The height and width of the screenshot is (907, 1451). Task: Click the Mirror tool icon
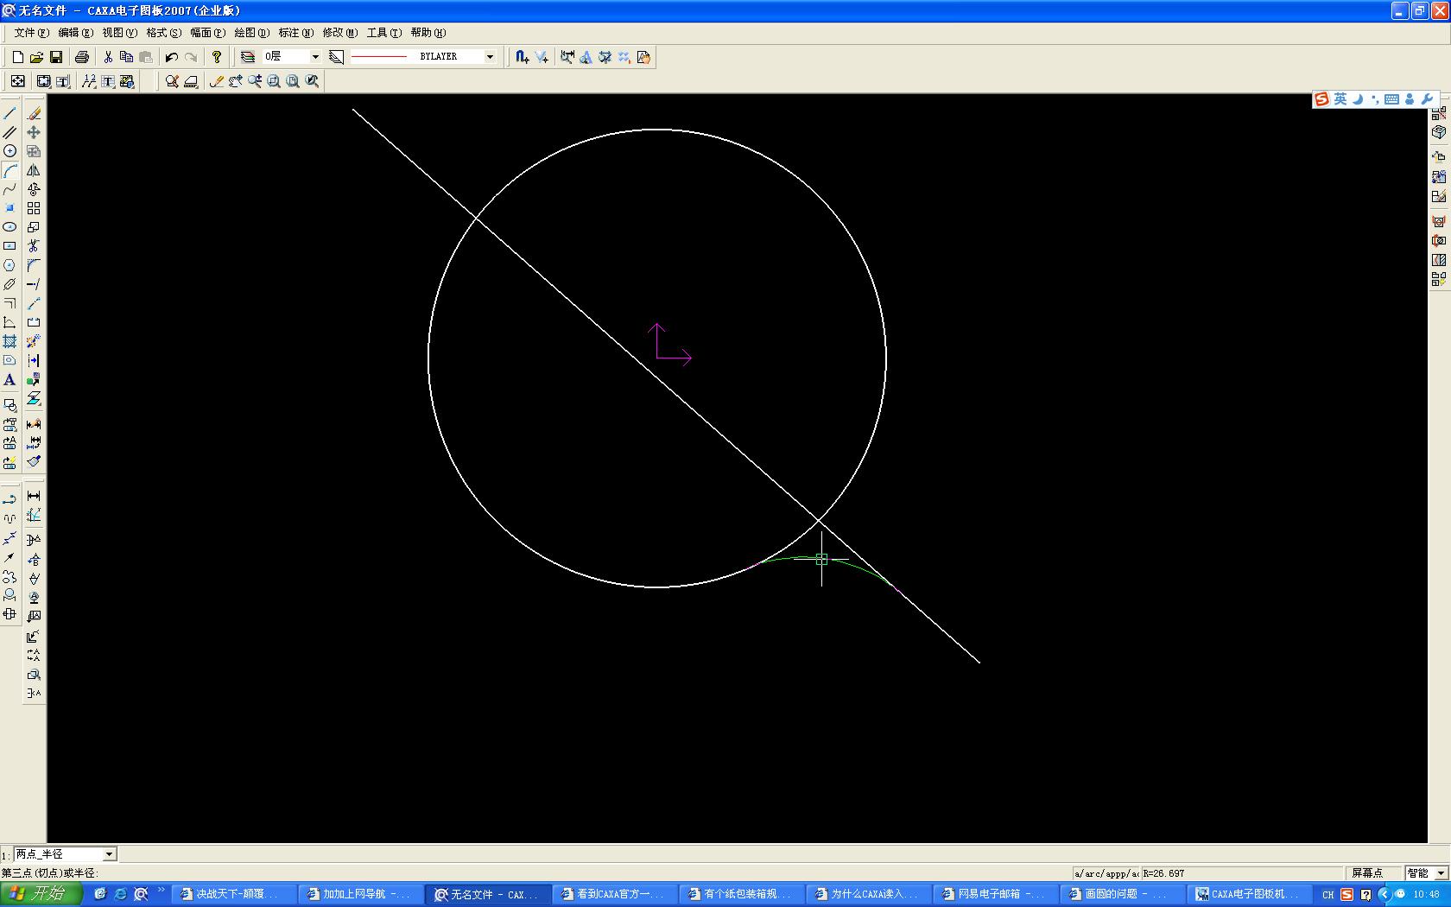(34, 170)
